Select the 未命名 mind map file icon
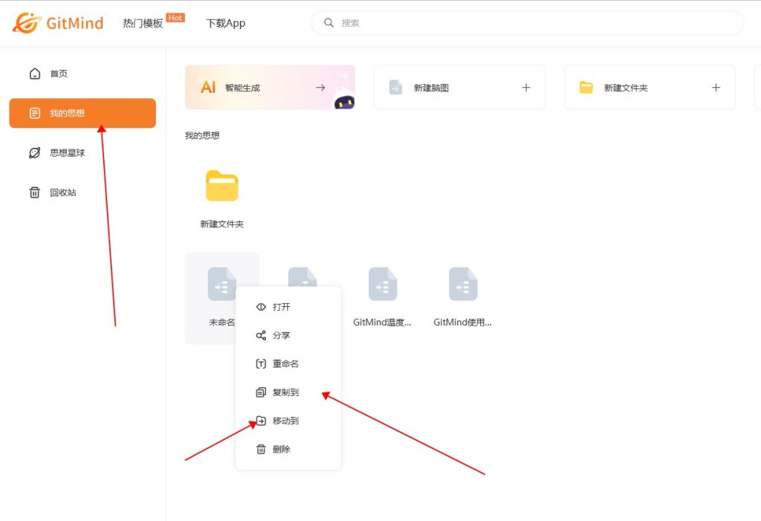Image resolution: width=761 pixels, height=521 pixels. (x=221, y=284)
